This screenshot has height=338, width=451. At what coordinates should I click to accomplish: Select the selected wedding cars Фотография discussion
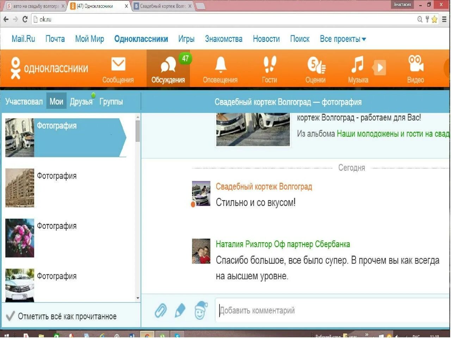66,138
